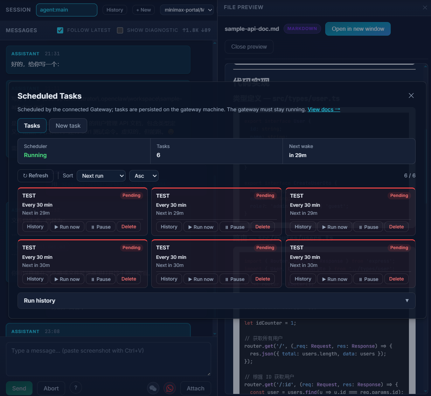Click the + New session button
The image size is (431, 396).
[x=144, y=9]
